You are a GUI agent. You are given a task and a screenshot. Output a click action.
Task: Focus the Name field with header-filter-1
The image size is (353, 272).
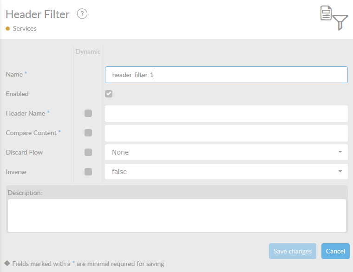(226, 75)
